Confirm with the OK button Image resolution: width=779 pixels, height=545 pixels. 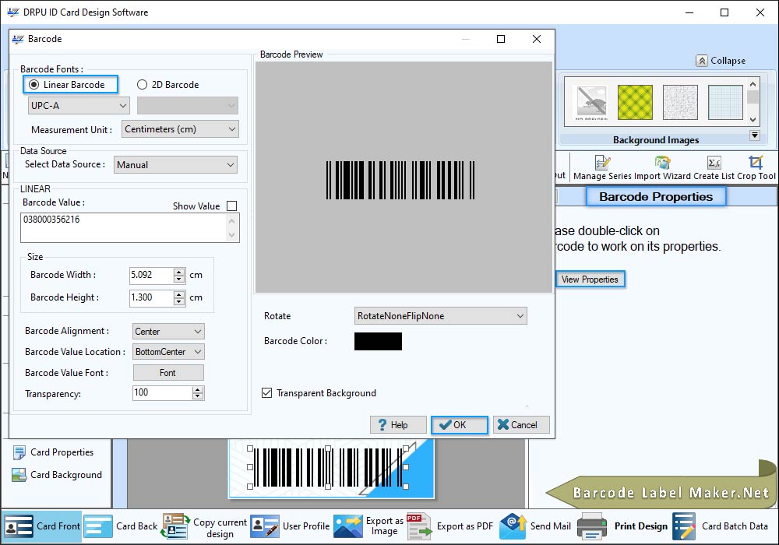pos(459,425)
